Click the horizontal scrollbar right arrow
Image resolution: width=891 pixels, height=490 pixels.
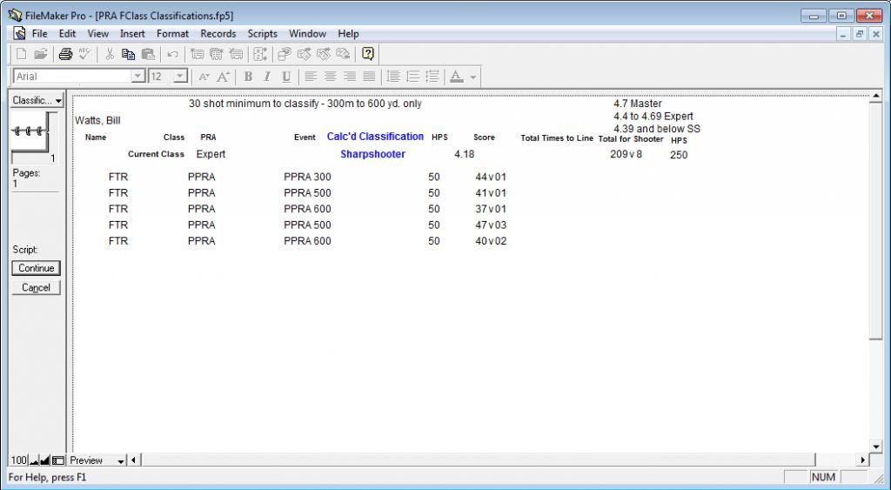click(x=863, y=460)
